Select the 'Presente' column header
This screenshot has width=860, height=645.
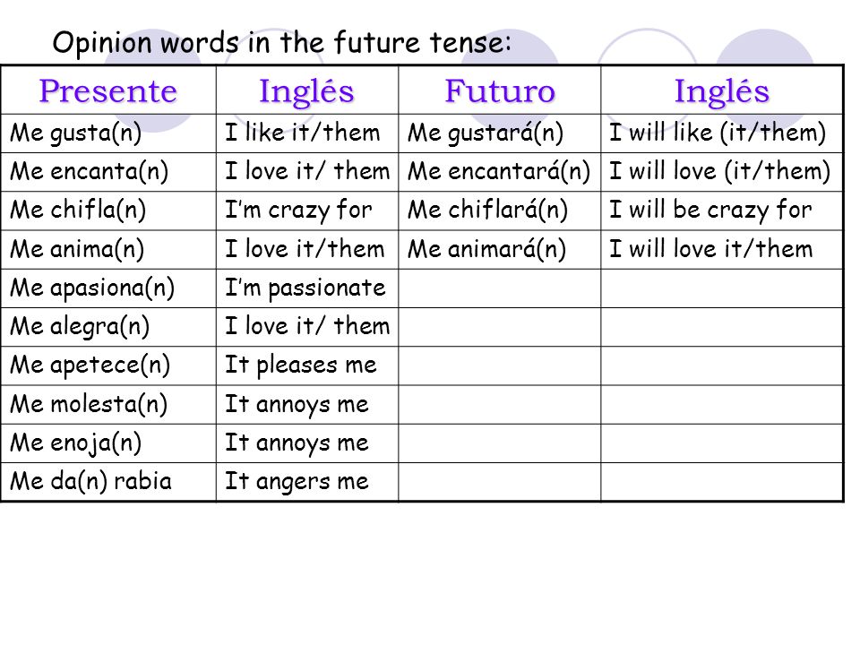pos(108,90)
